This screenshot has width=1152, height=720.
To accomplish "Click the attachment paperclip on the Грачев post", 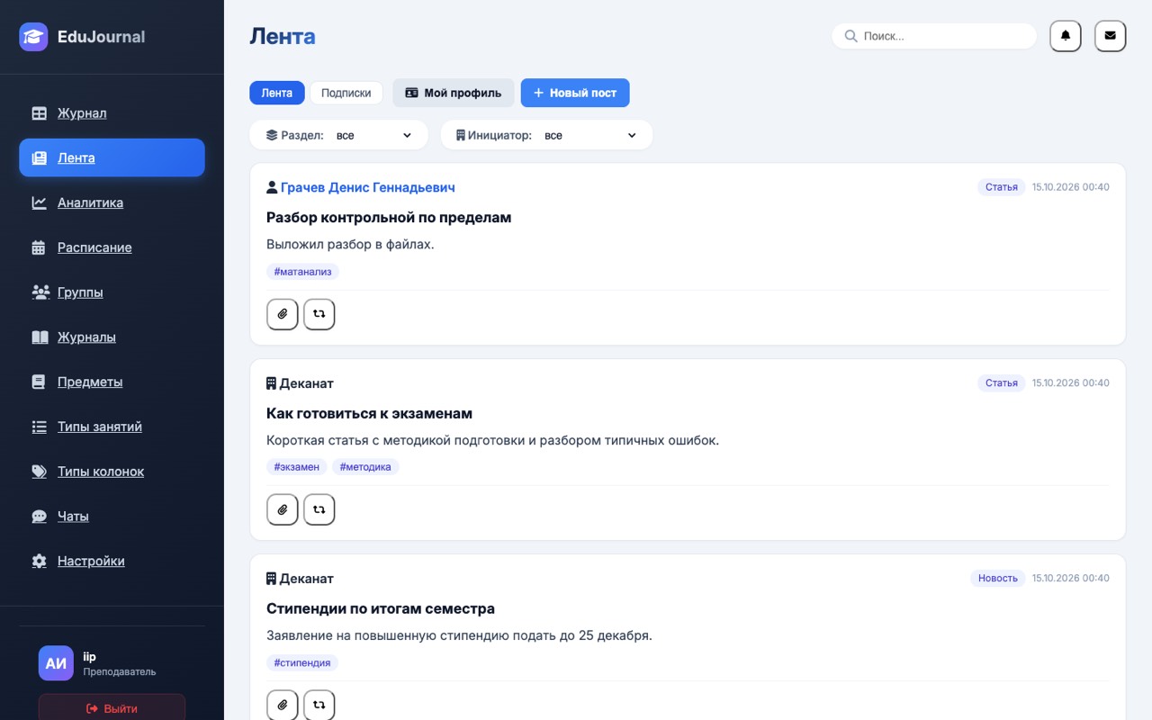I will 283,314.
